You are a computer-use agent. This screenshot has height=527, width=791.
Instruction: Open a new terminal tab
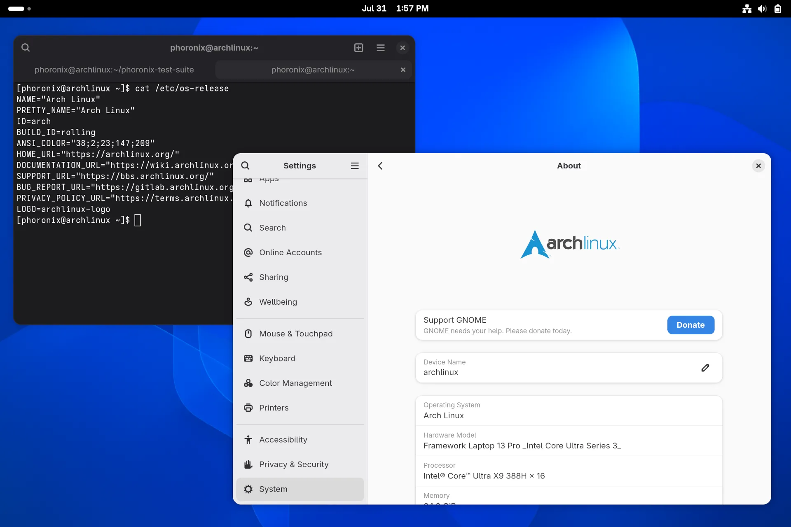359,48
